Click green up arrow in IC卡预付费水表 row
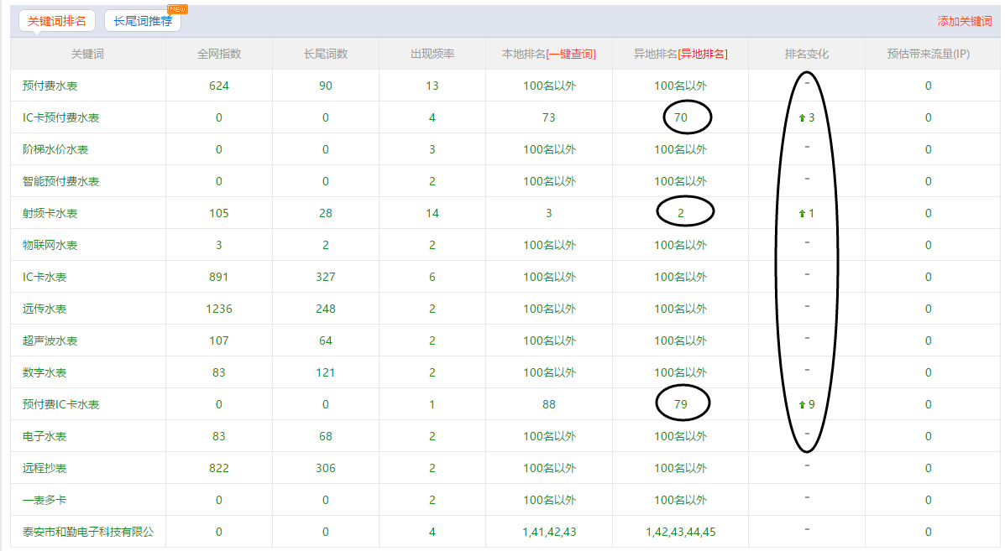The height and width of the screenshot is (551, 1005). (802, 118)
